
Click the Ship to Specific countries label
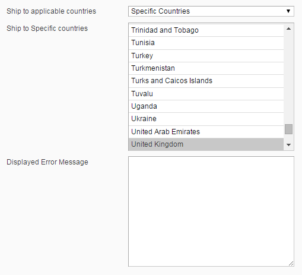[47, 29]
